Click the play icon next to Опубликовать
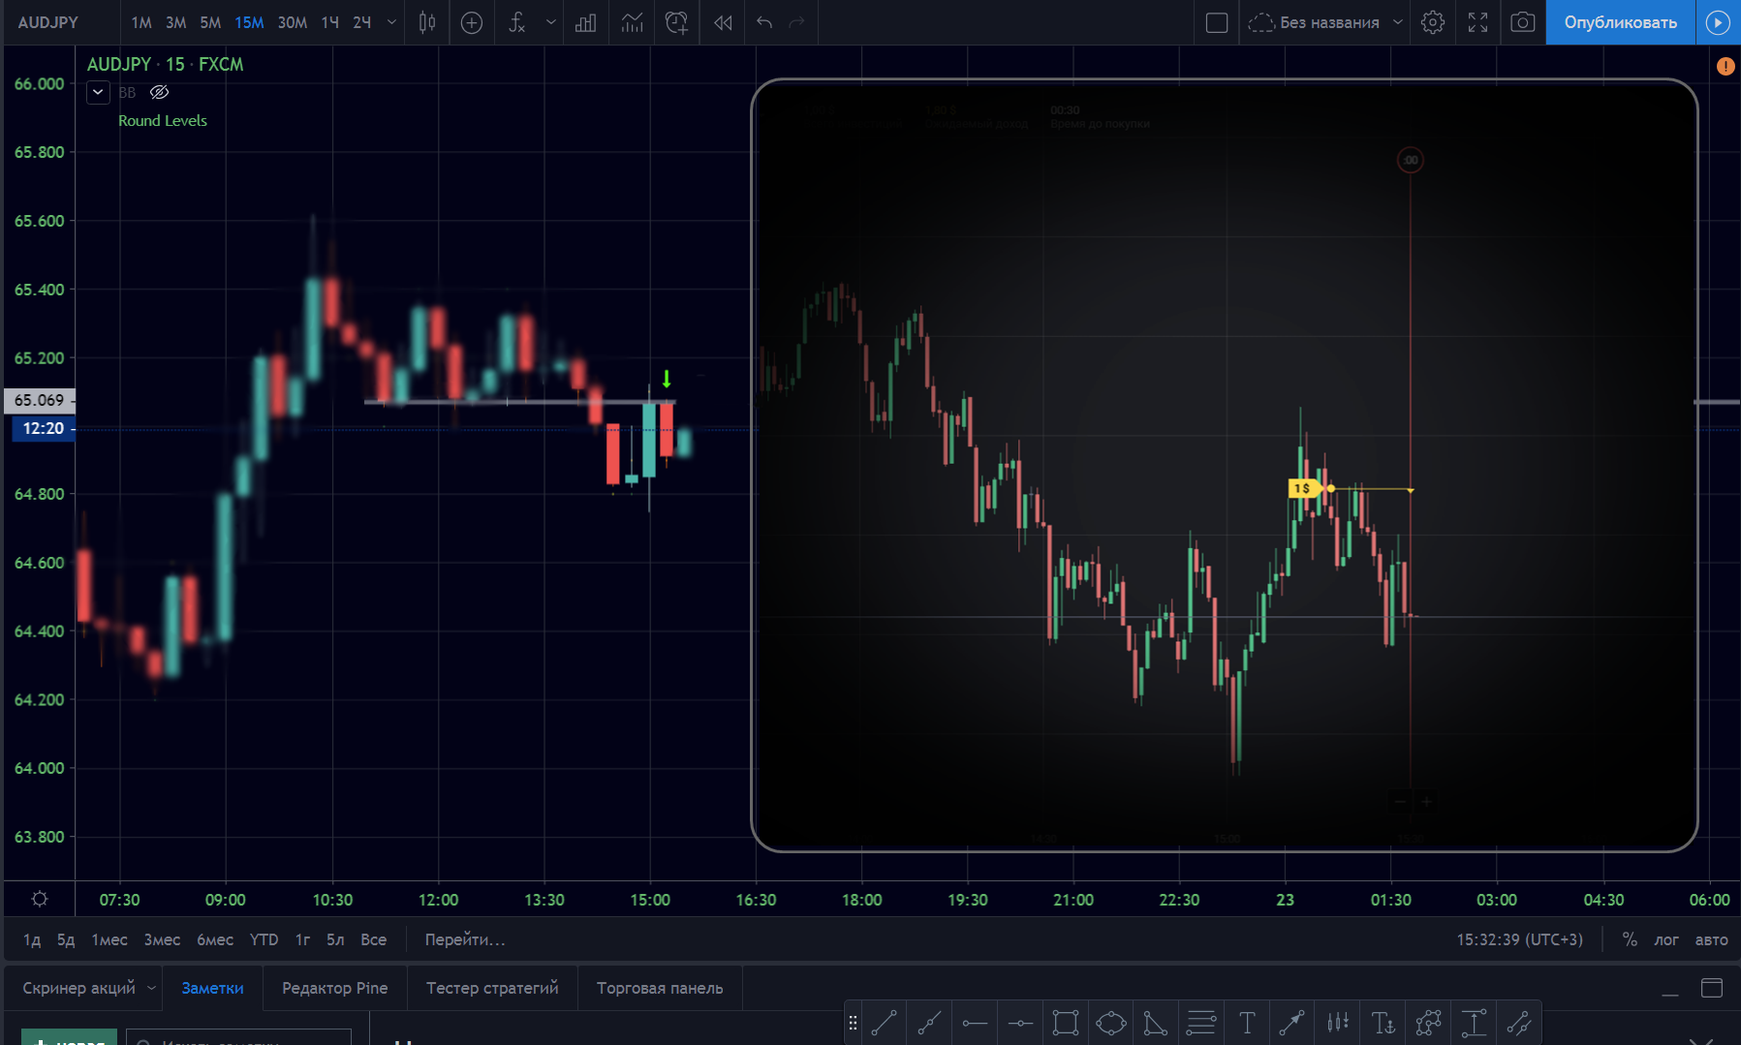Image resolution: width=1741 pixels, height=1045 pixels. pos(1718,22)
